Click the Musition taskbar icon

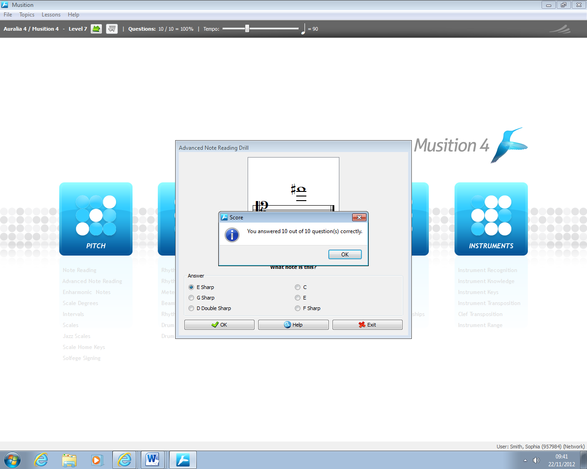(183, 460)
